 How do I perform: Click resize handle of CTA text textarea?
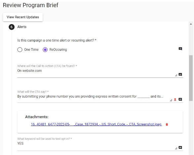171,100
